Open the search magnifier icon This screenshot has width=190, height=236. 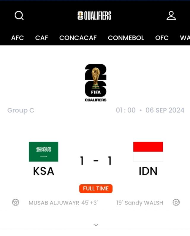(x=19, y=15)
